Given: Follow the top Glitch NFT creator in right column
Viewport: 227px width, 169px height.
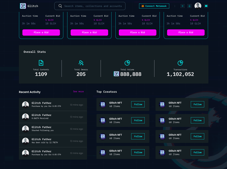Looking at the screenshot, I should tap(197, 104).
